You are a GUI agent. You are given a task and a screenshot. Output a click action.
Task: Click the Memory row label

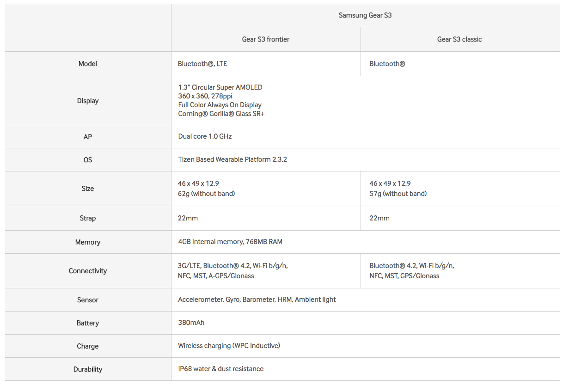tap(88, 242)
